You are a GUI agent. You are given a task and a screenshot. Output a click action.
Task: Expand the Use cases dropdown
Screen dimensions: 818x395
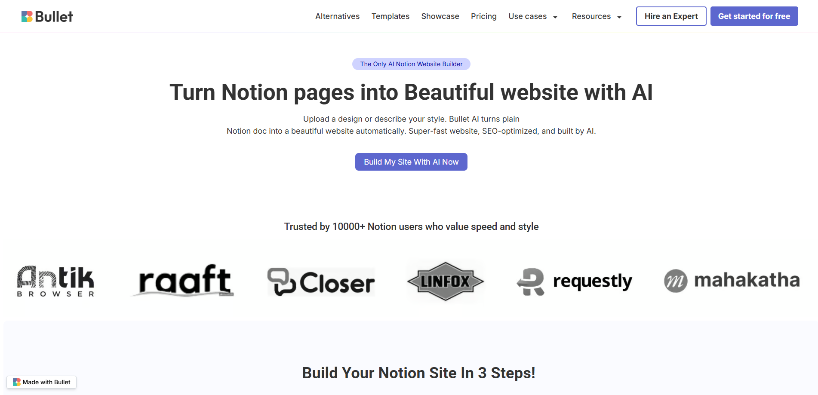[x=527, y=16]
